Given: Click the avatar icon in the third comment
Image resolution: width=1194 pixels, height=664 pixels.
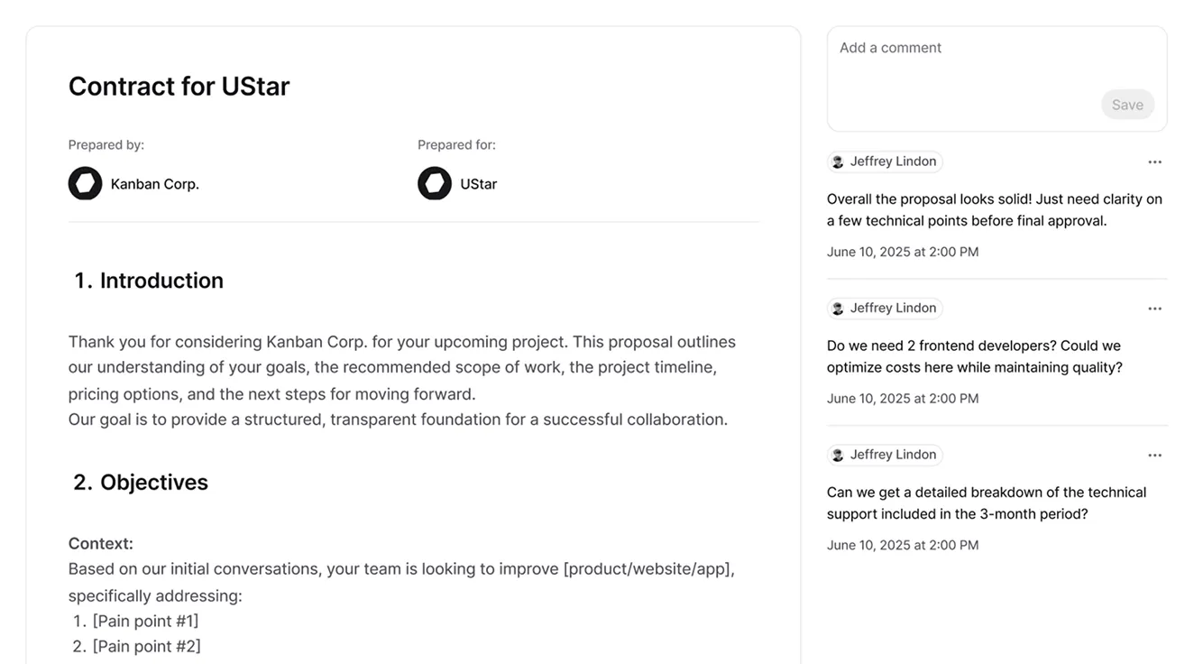Looking at the screenshot, I should click(x=837, y=455).
